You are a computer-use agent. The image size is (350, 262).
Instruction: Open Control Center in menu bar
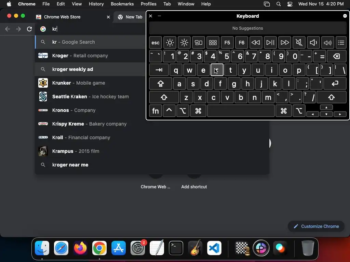click(x=290, y=4)
